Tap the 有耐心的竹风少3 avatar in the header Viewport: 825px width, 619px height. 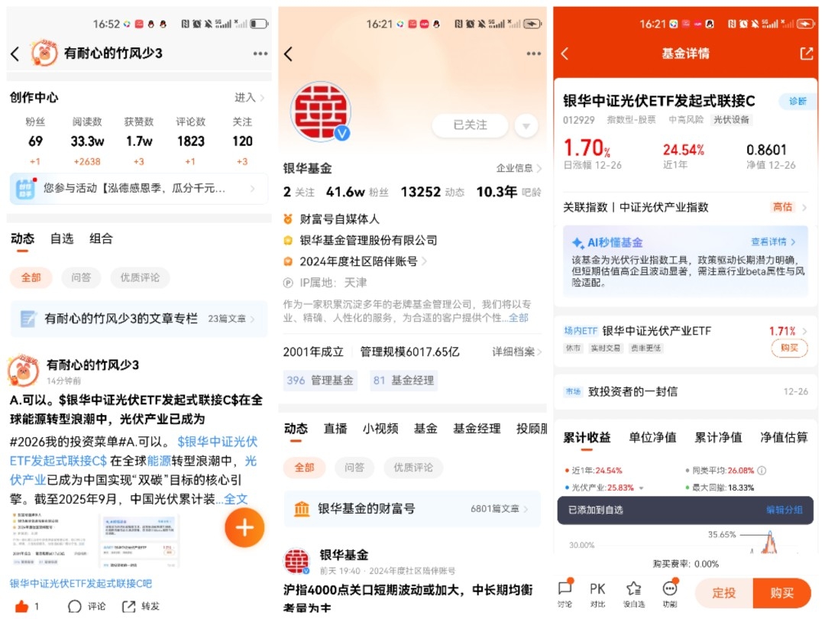[x=44, y=53]
